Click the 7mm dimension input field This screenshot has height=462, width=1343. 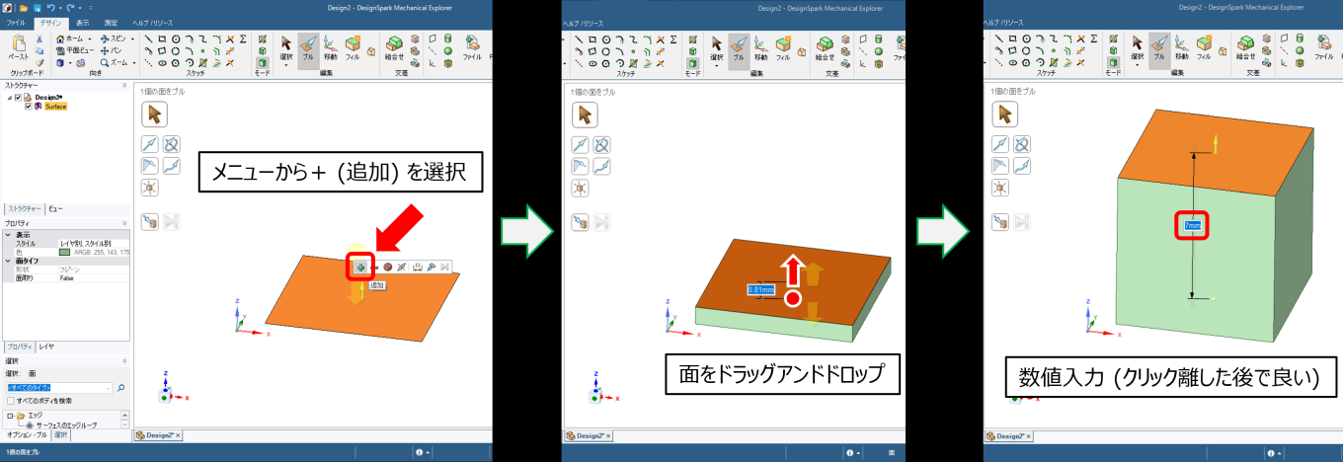coord(1192,226)
